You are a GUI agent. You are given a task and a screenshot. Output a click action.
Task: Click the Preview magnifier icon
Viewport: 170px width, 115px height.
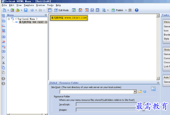(104, 10)
